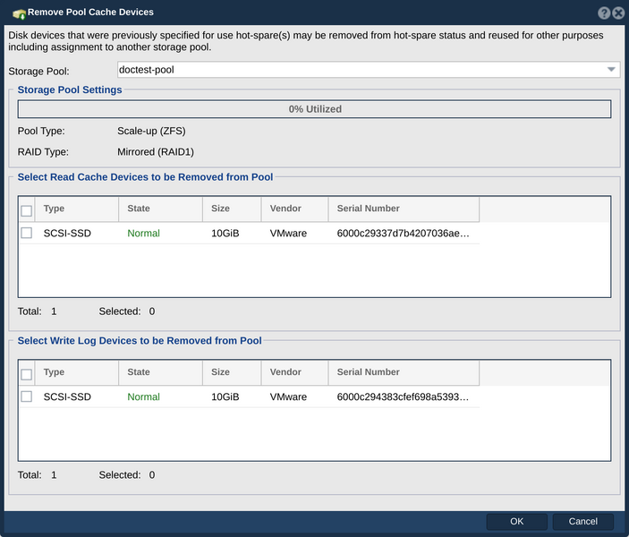The image size is (629, 537).
Task: Click the doctest-pool storage pool field
Action: (369, 70)
